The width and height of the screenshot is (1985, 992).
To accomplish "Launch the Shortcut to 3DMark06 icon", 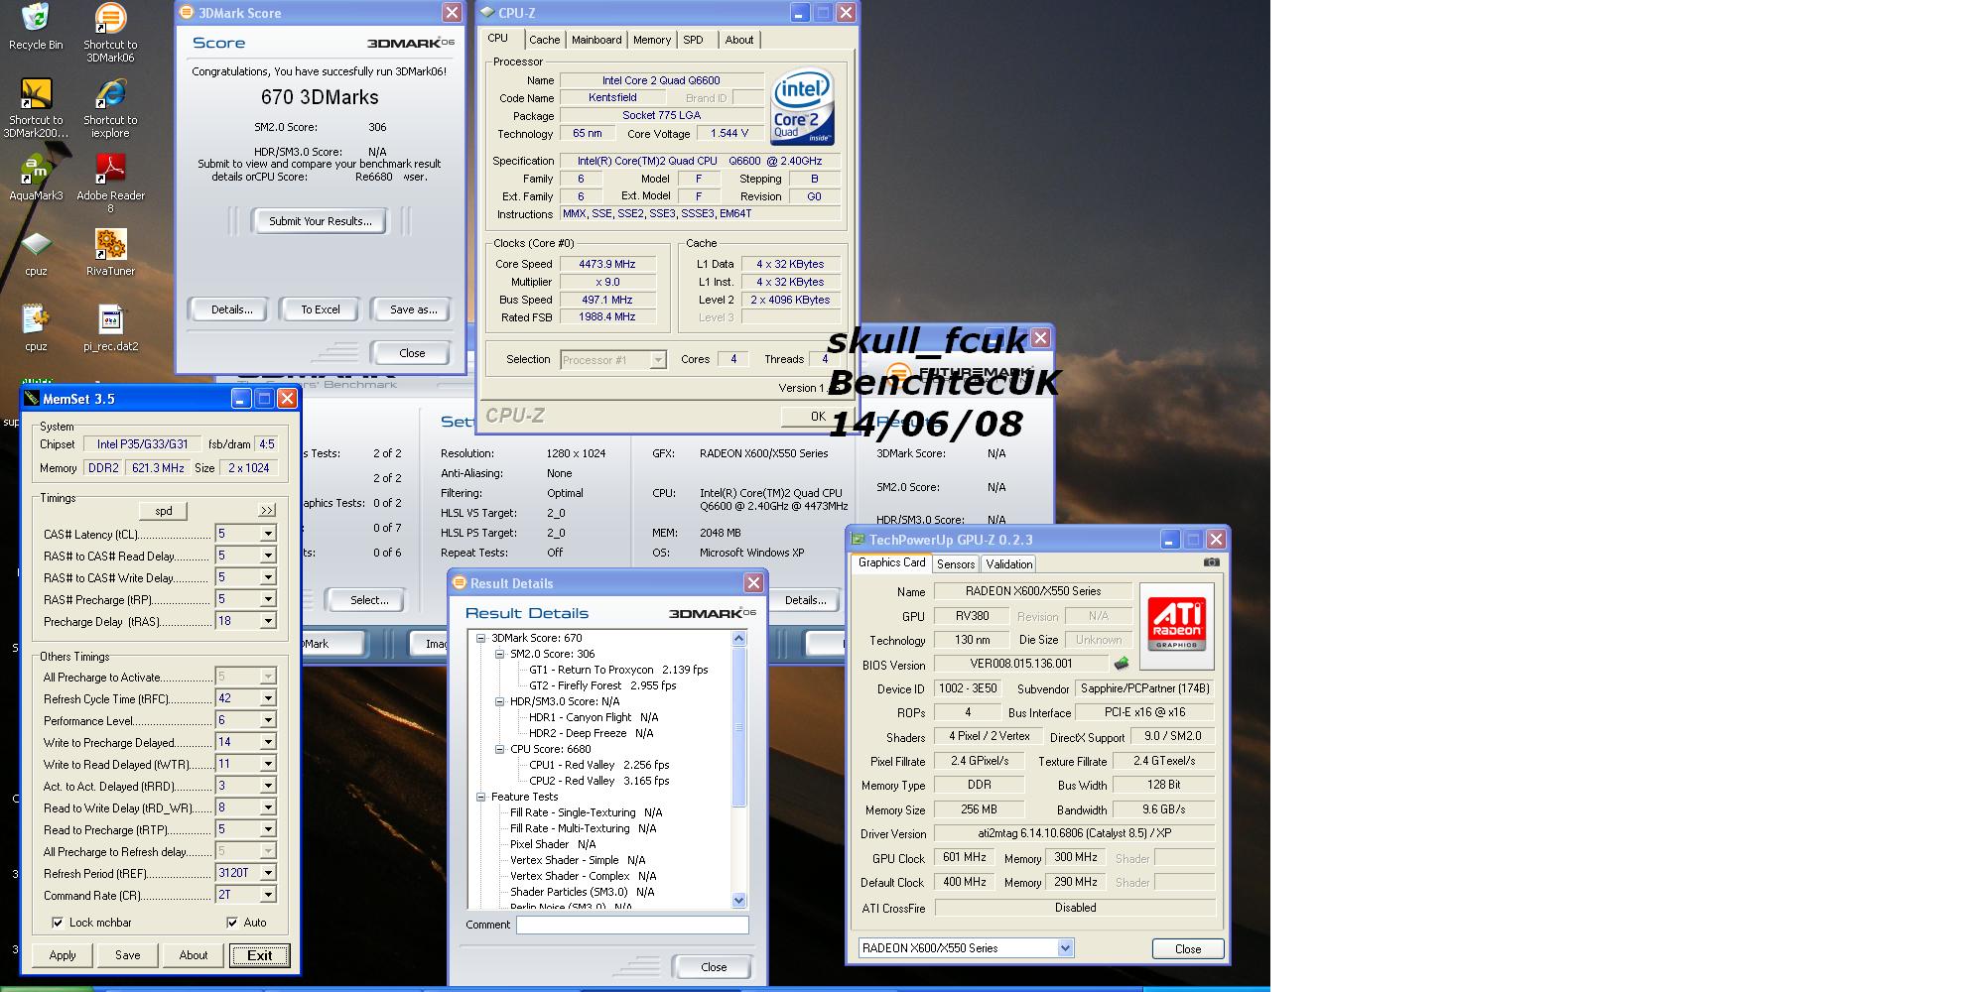I will [110, 33].
